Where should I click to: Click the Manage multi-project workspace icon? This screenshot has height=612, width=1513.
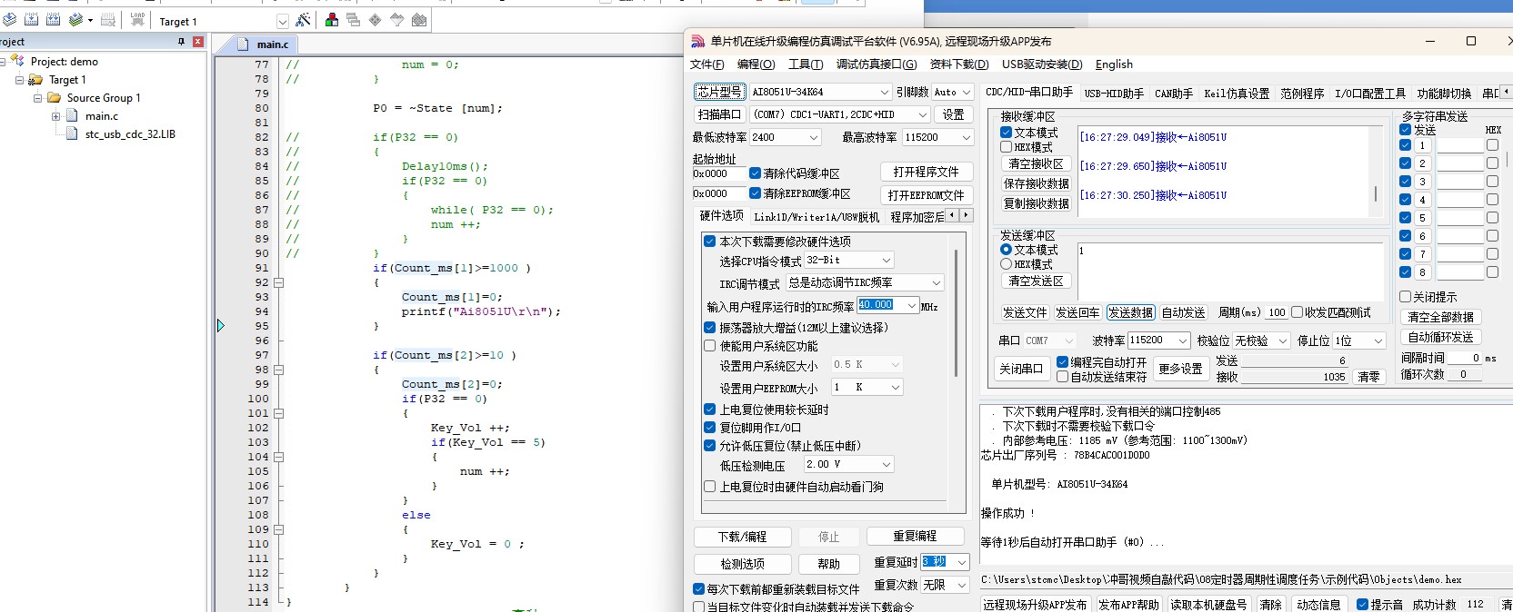click(x=354, y=20)
